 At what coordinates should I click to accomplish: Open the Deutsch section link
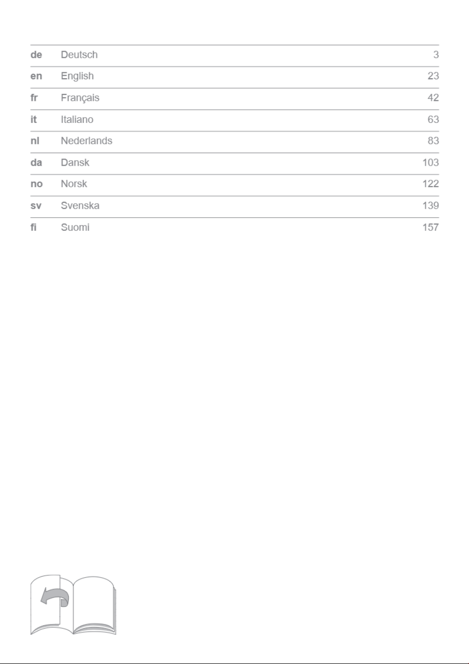point(79,55)
